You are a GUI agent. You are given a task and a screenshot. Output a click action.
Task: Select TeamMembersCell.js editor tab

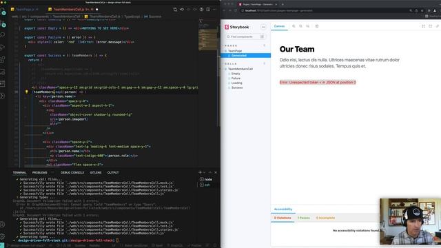click(x=73, y=9)
